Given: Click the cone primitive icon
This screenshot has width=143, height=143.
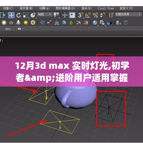Looking at the screenshot, I should click(x=18, y=23).
